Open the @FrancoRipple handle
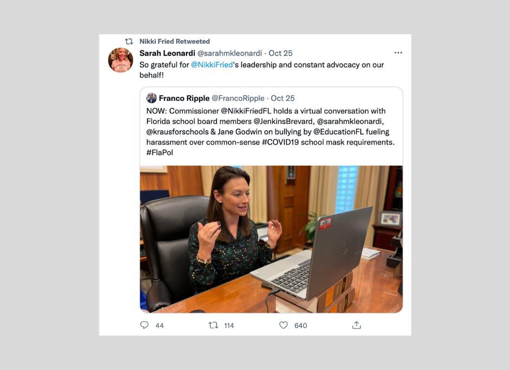The image size is (510, 370). click(238, 99)
